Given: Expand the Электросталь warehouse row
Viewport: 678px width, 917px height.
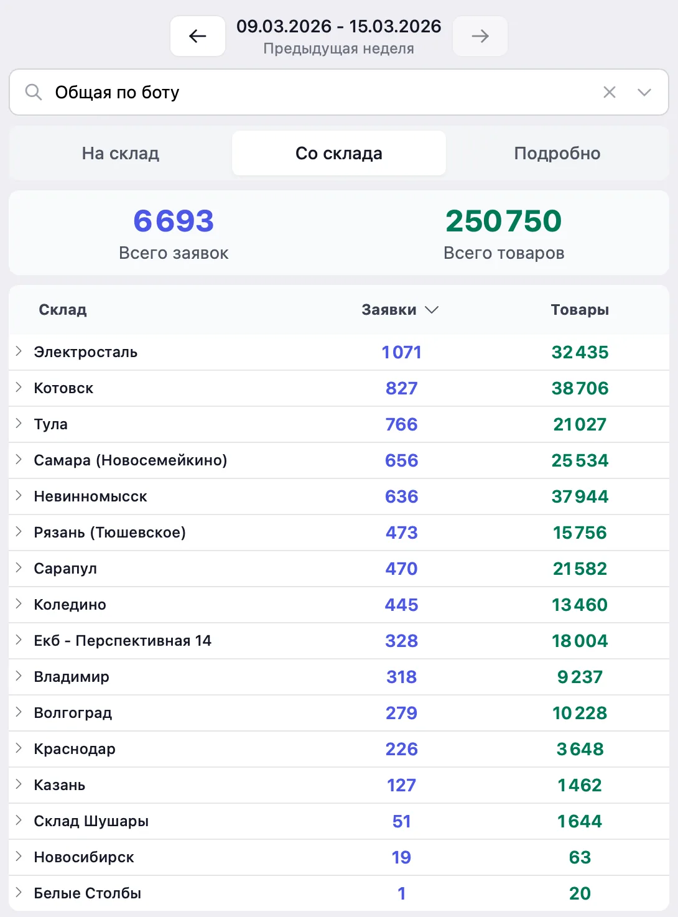Looking at the screenshot, I should pos(19,351).
